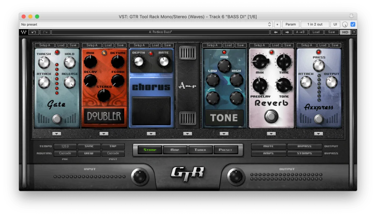Open the dropdown arrow below the Doubler pedal
This screenshot has width=376, height=216.
click(x=104, y=134)
